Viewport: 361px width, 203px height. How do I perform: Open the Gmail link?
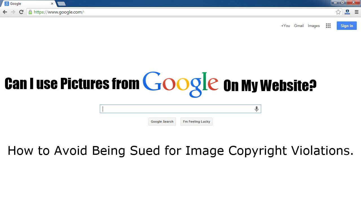point(299,26)
